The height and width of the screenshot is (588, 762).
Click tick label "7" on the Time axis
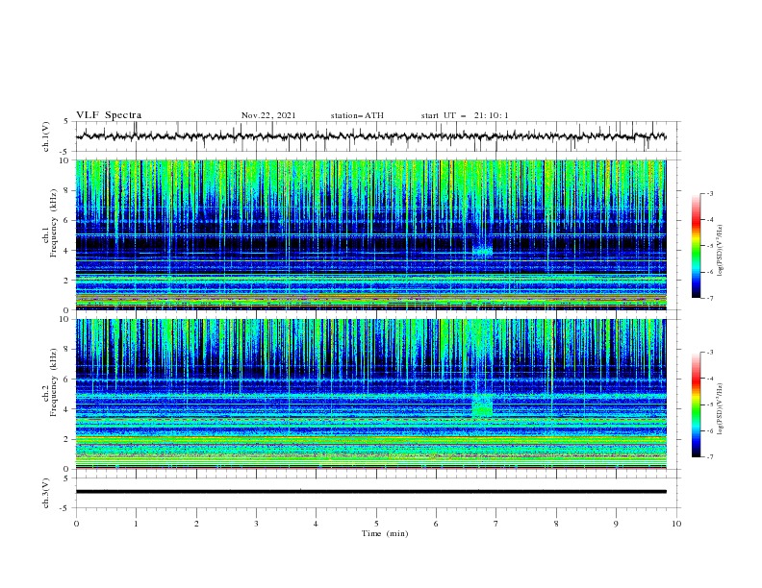click(x=496, y=524)
